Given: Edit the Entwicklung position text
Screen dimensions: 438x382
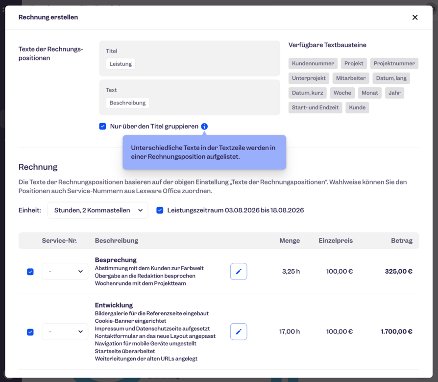Looking at the screenshot, I should tap(239, 331).
